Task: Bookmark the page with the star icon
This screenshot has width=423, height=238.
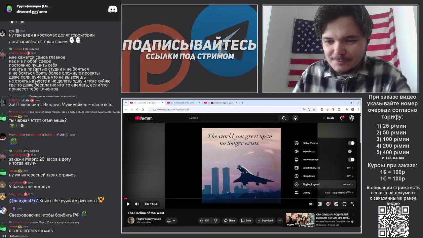Action: 314,109
